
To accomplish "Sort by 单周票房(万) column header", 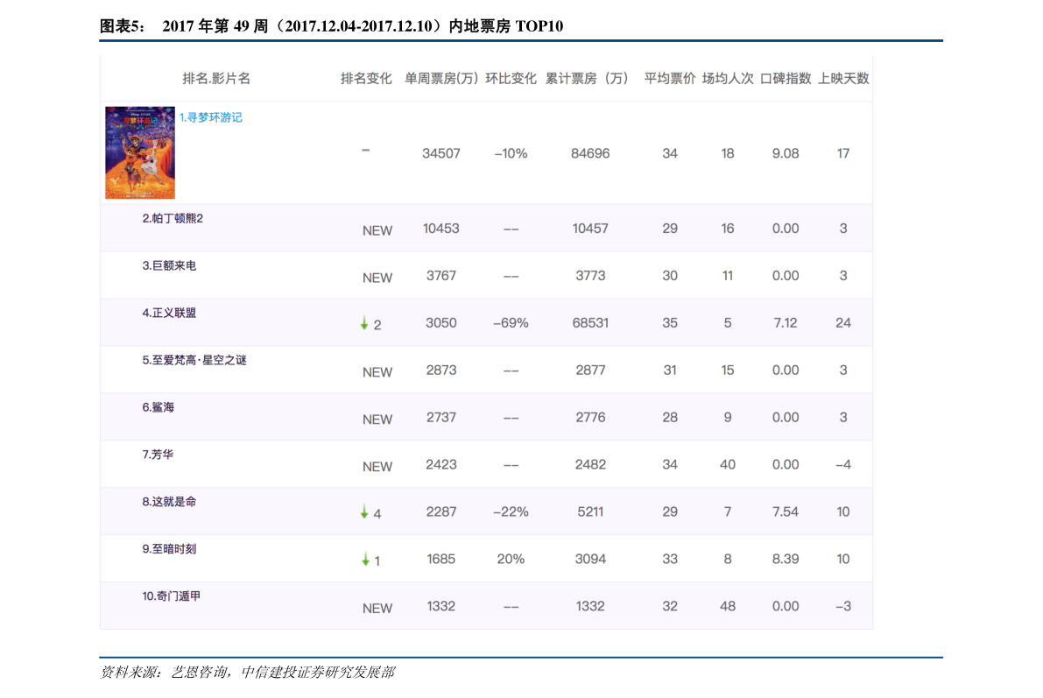I will coord(441,79).
